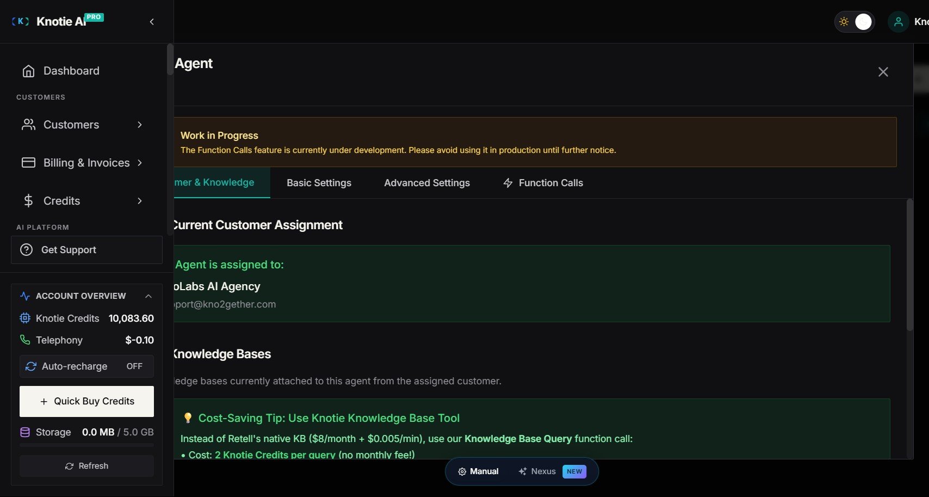Click Current Customer Assignment heading

point(258,225)
